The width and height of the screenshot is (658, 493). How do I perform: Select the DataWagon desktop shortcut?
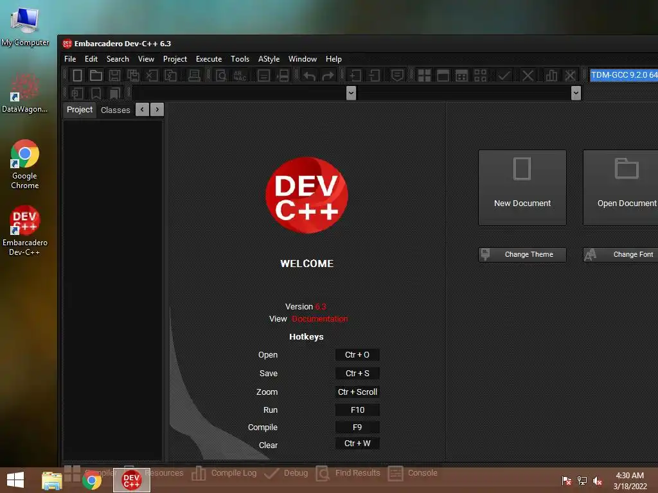[25, 93]
